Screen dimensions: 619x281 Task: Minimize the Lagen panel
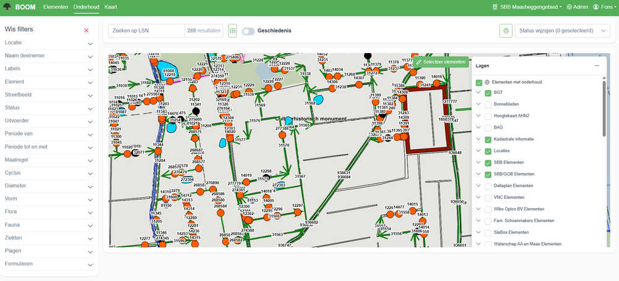tap(597, 65)
